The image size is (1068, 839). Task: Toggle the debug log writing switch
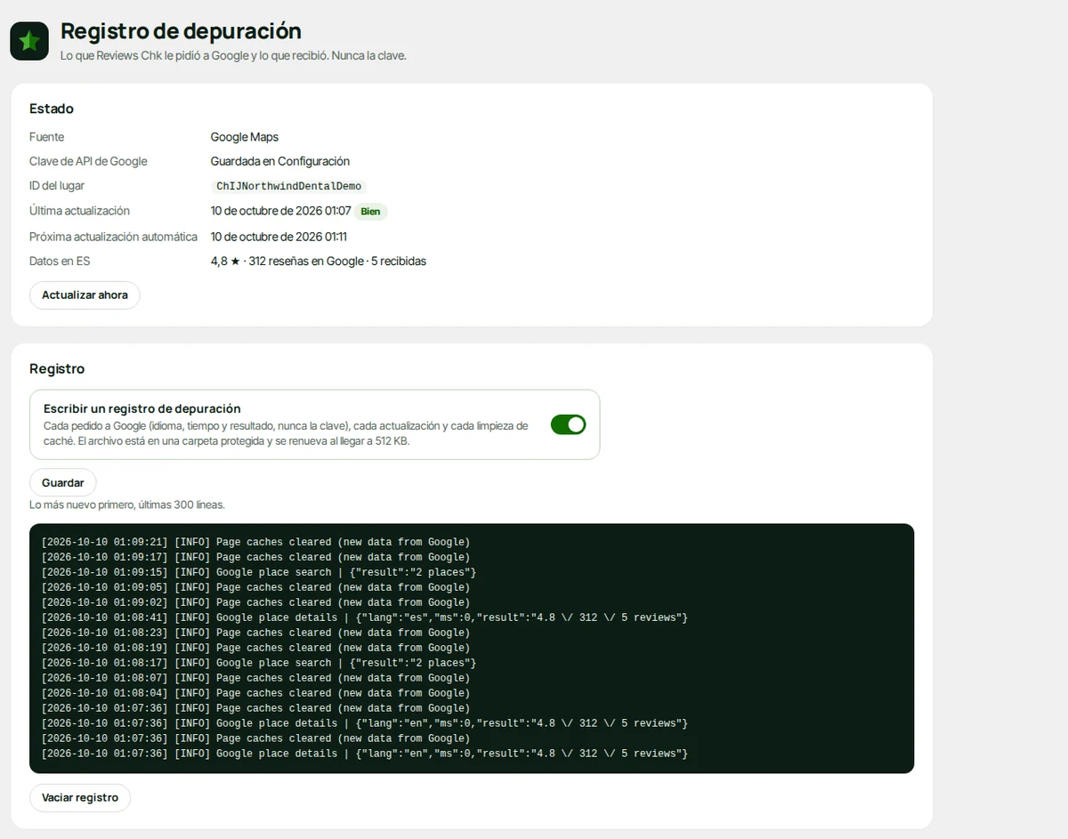click(x=568, y=424)
